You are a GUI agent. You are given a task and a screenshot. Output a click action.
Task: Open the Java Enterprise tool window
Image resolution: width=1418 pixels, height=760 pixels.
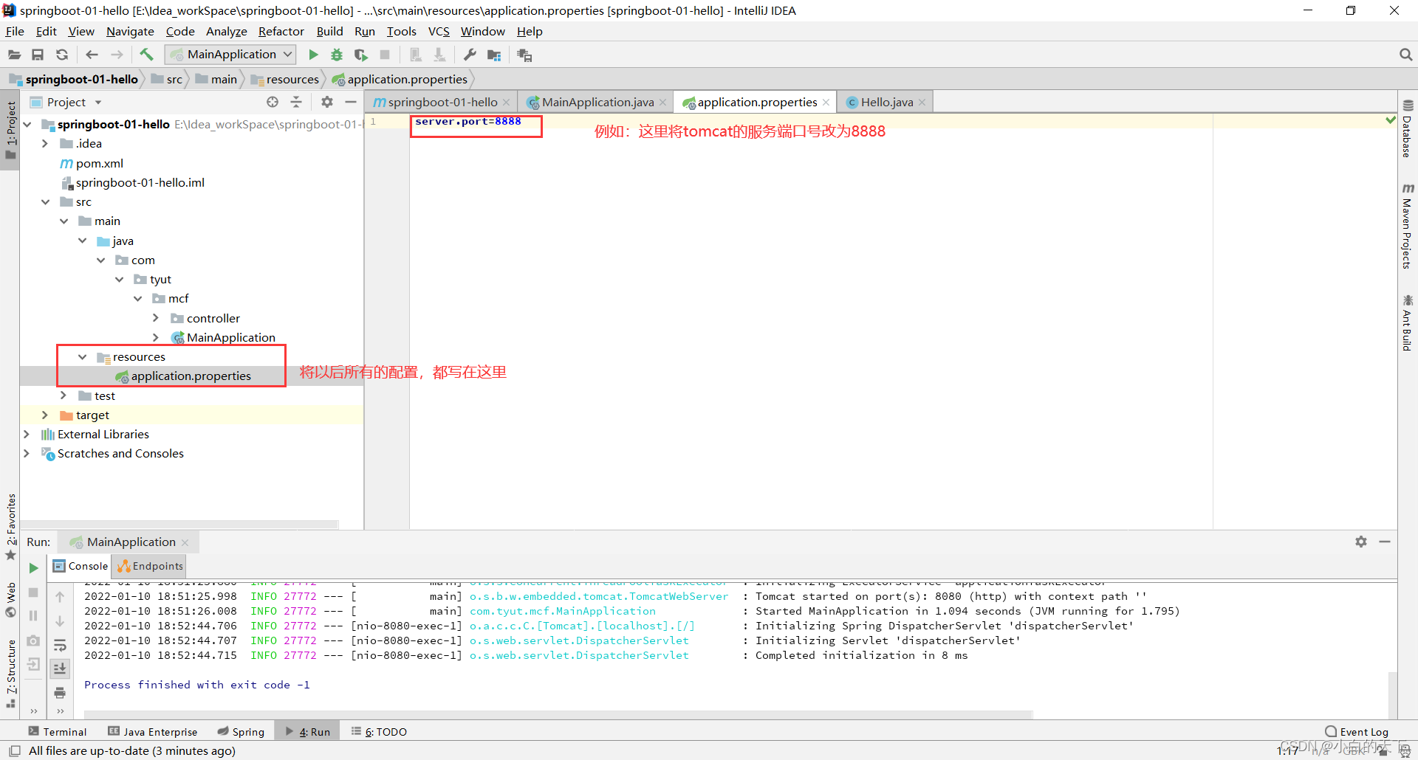point(153,731)
